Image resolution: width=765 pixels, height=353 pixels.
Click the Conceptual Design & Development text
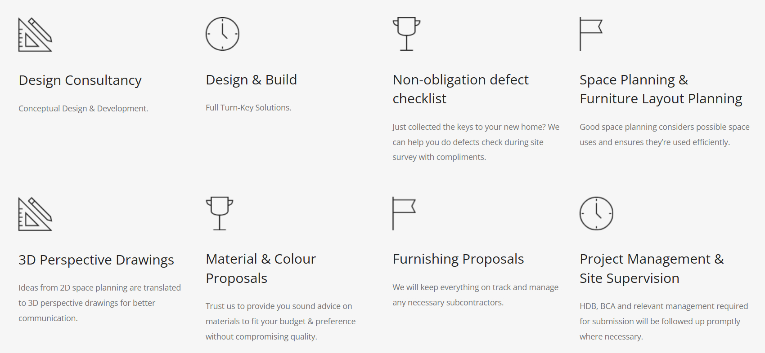[x=83, y=109]
